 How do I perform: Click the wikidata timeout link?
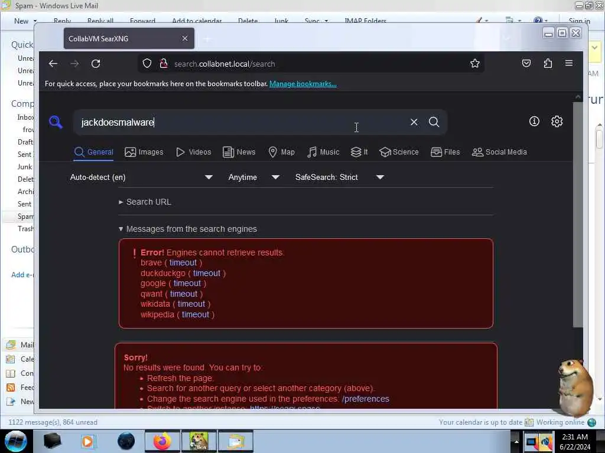pyautogui.click(x=191, y=304)
